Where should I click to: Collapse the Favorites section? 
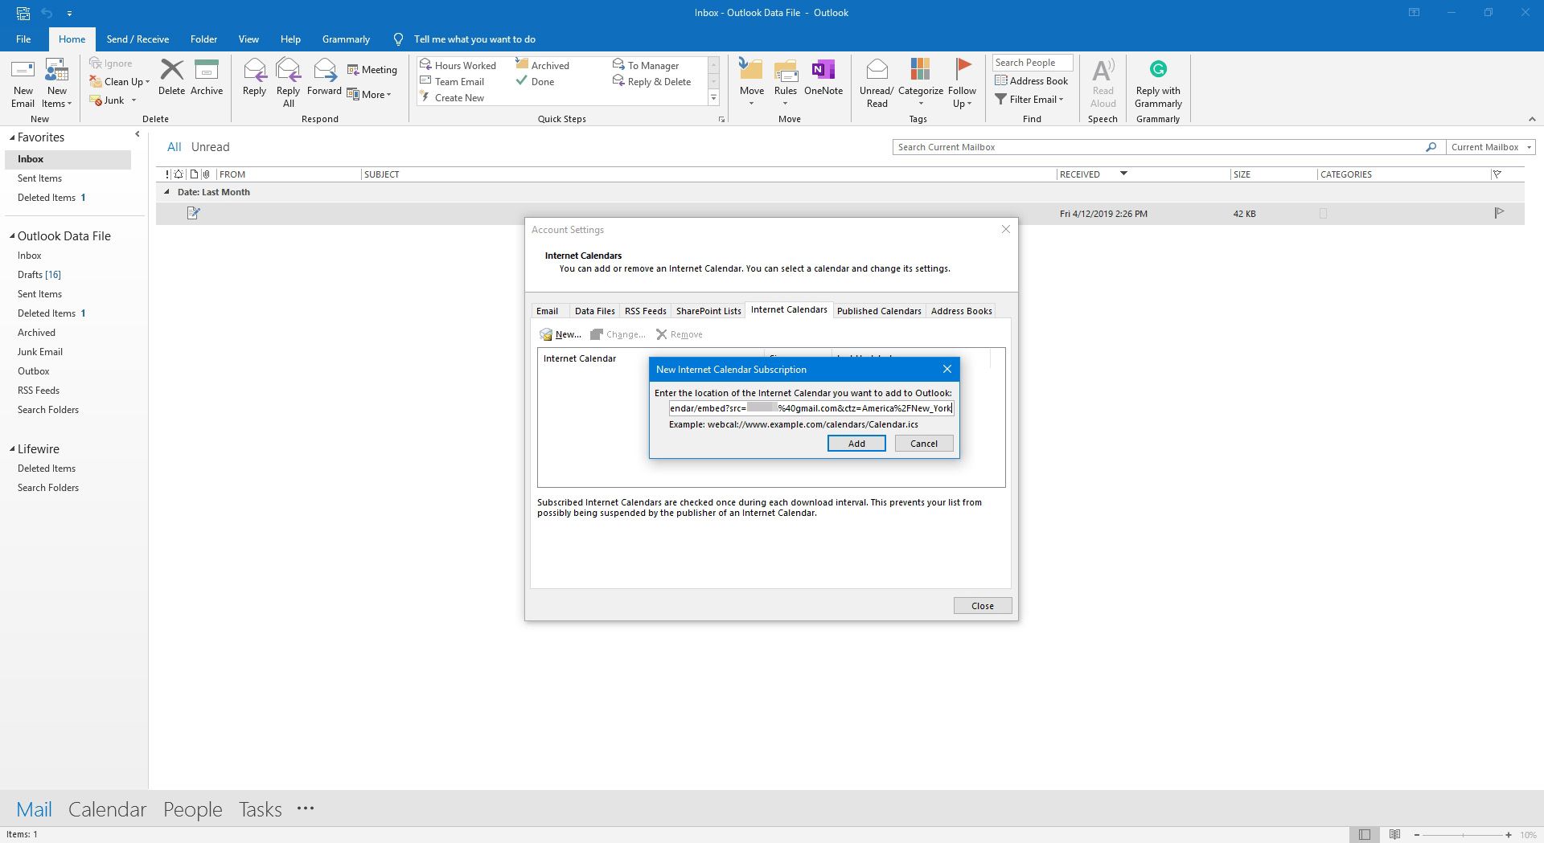point(12,138)
